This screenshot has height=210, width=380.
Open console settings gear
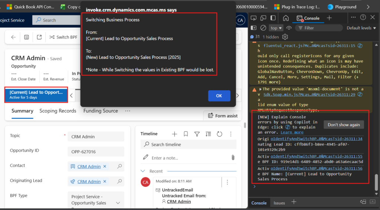(285, 37)
